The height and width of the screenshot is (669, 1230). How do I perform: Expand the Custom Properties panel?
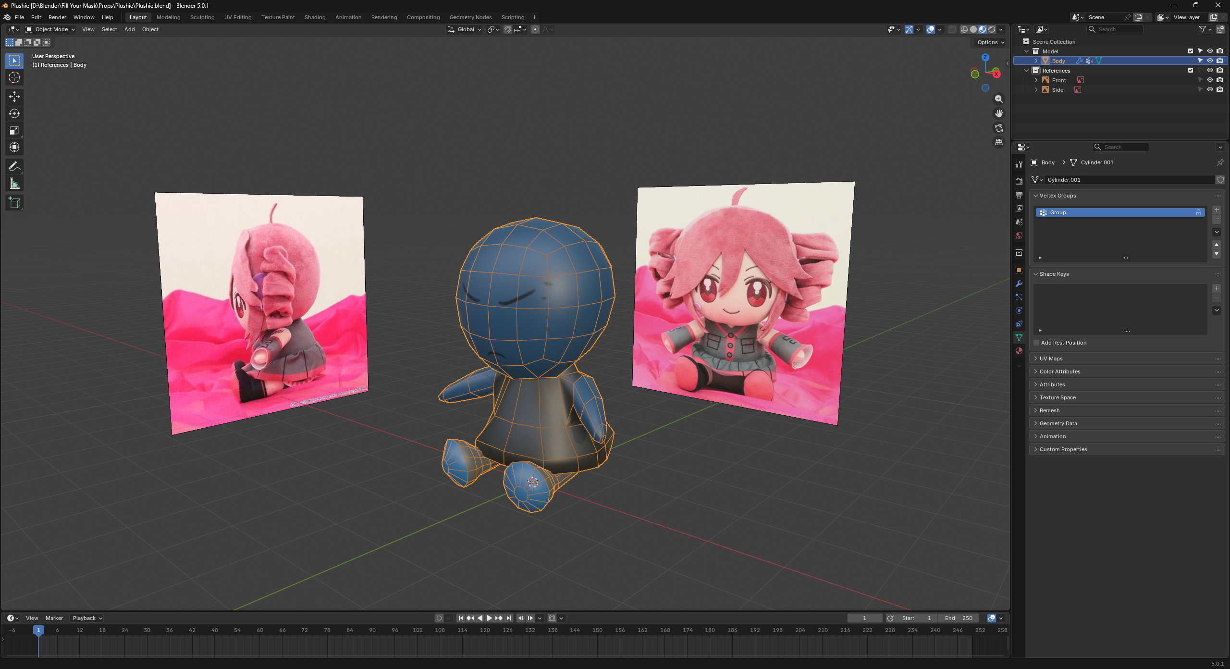tap(1126, 449)
